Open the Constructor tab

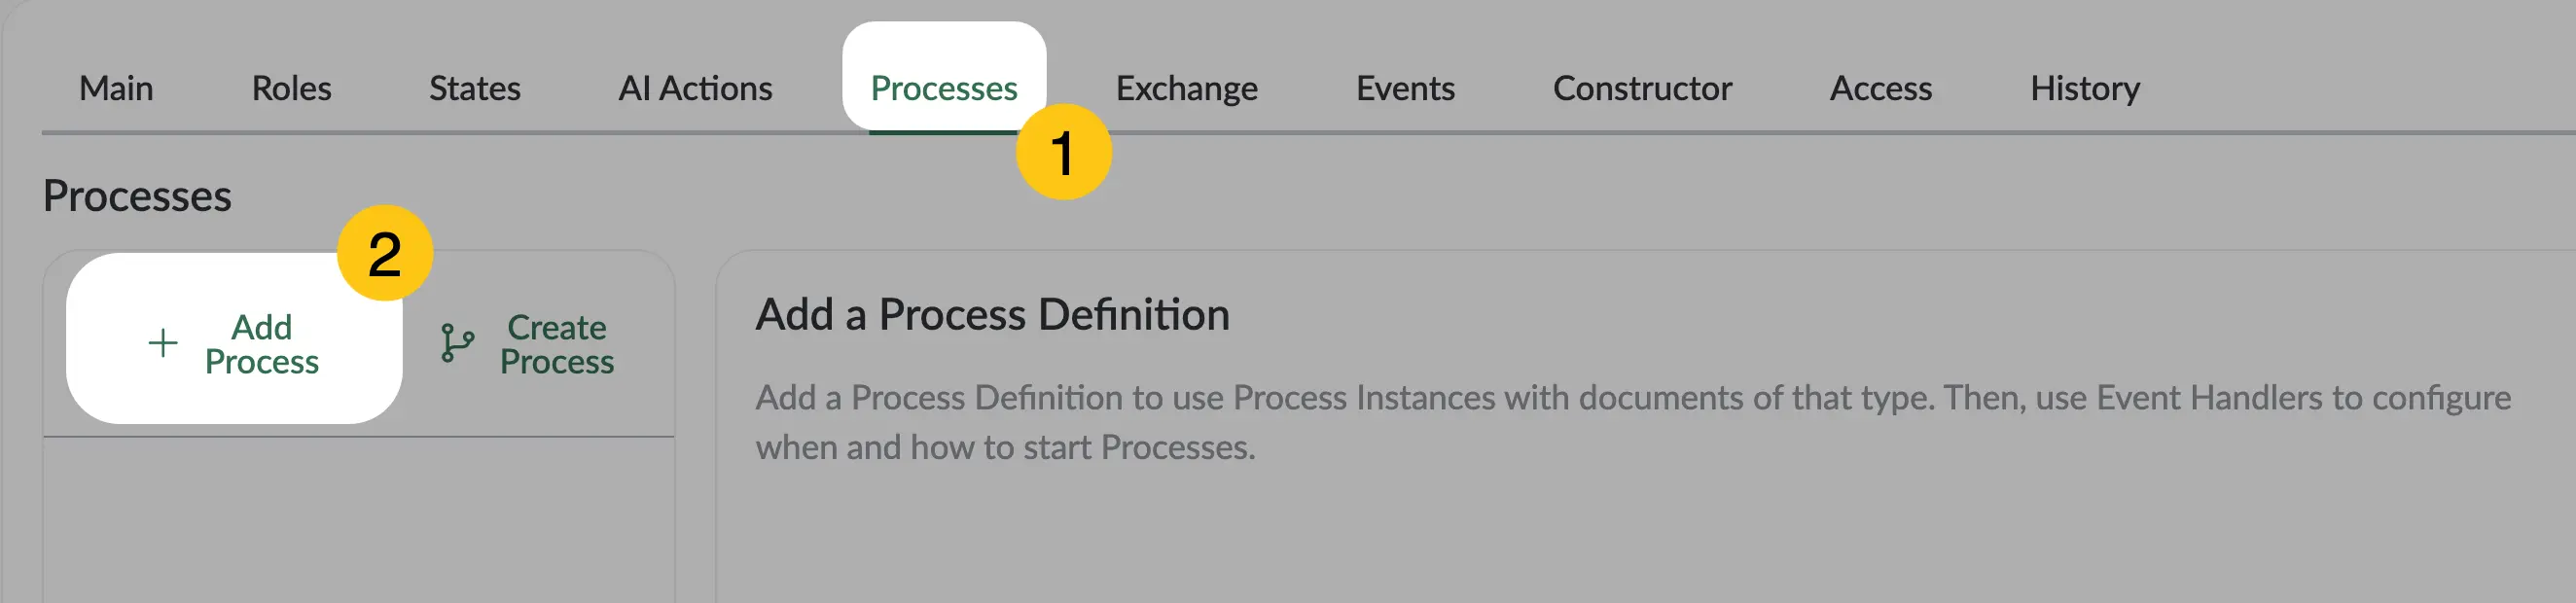click(x=1642, y=89)
